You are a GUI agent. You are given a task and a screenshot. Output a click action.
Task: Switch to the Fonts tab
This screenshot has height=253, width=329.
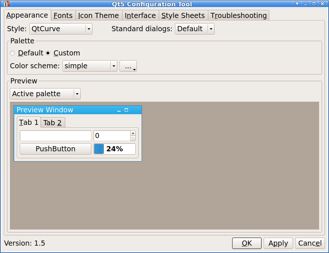(x=63, y=15)
